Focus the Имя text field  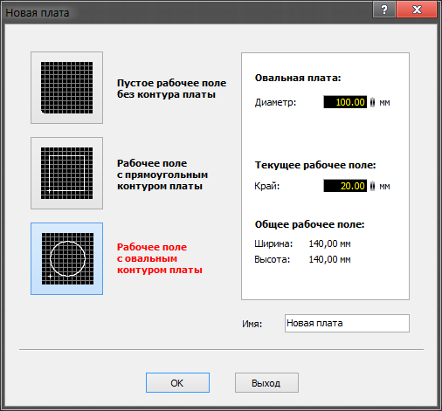(x=347, y=323)
